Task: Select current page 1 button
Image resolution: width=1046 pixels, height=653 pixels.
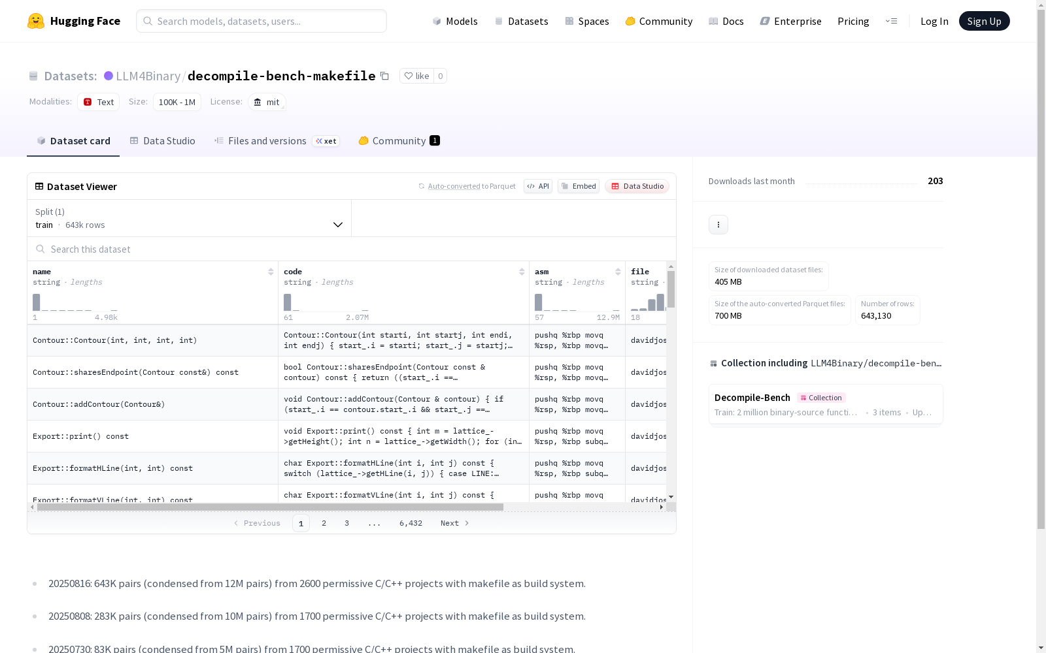Action: [301, 523]
